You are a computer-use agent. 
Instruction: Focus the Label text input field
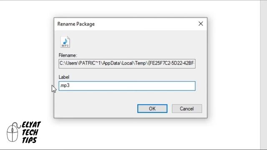[127, 86]
